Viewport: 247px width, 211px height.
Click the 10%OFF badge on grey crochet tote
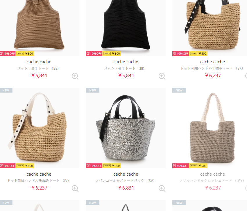coord(181,166)
